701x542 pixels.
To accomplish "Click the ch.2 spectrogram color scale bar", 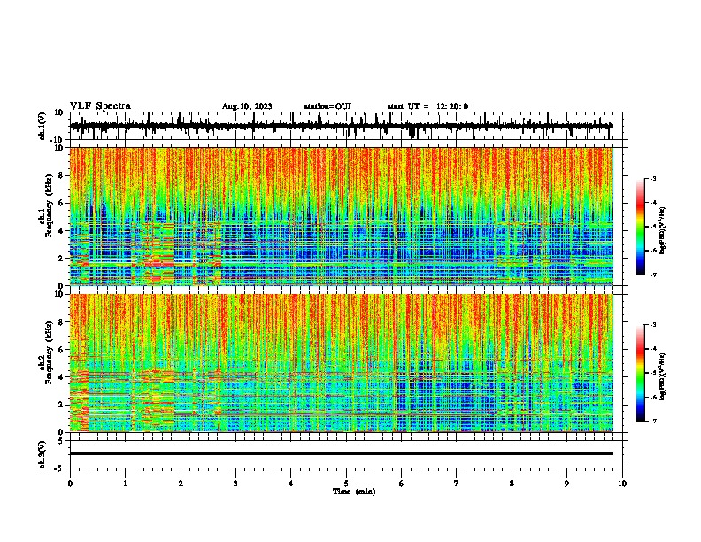I will pyautogui.click(x=641, y=373).
